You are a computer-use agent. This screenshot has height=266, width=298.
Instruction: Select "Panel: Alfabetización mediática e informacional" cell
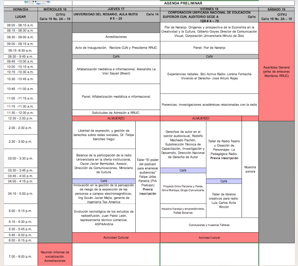116,97
